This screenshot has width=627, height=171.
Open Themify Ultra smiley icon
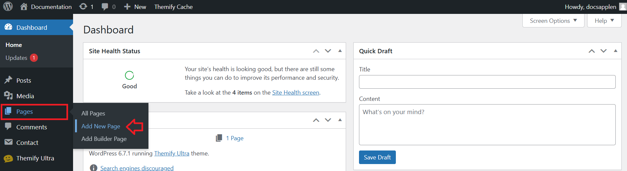[x=8, y=158]
